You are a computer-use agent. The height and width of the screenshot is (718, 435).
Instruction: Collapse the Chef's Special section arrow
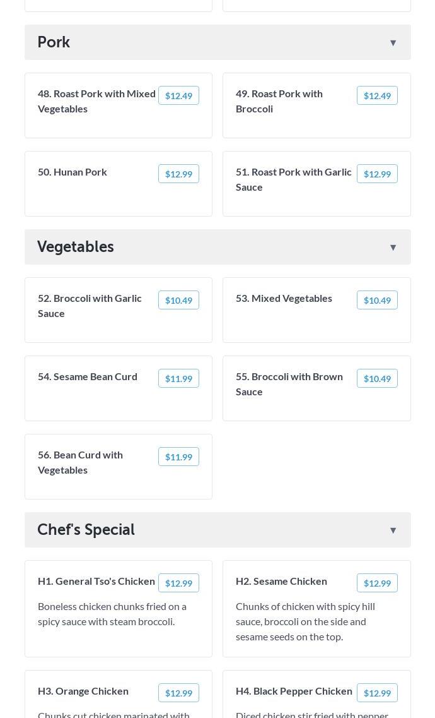point(393,530)
